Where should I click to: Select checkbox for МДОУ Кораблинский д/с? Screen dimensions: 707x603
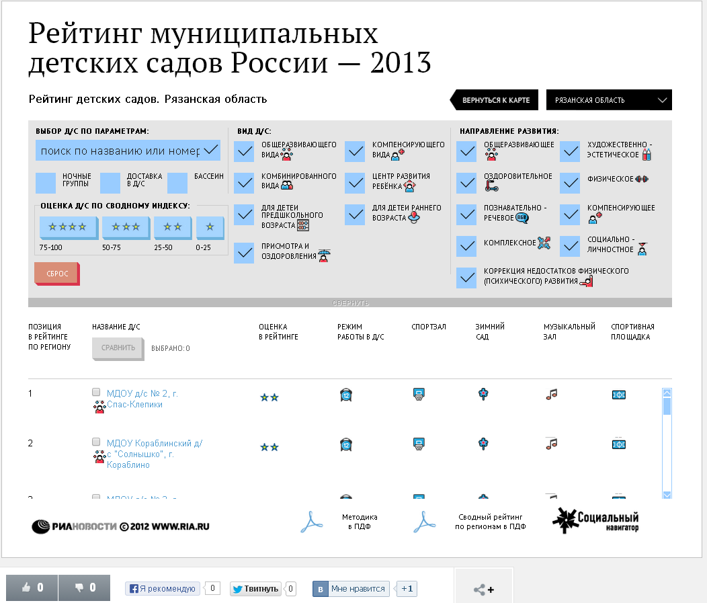(96, 442)
